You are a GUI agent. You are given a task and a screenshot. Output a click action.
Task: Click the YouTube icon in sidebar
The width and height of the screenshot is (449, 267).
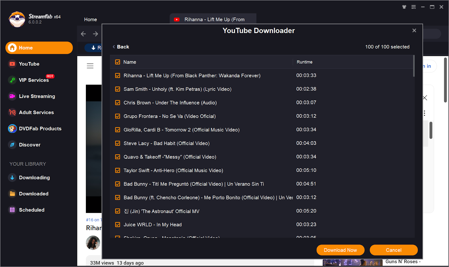tap(12, 64)
